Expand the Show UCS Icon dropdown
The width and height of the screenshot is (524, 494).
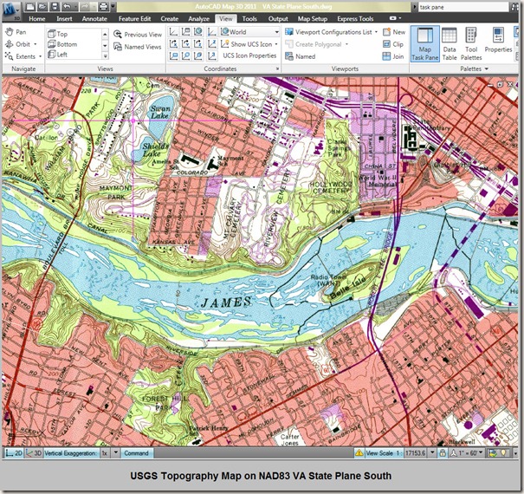click(x=276, y=44)
